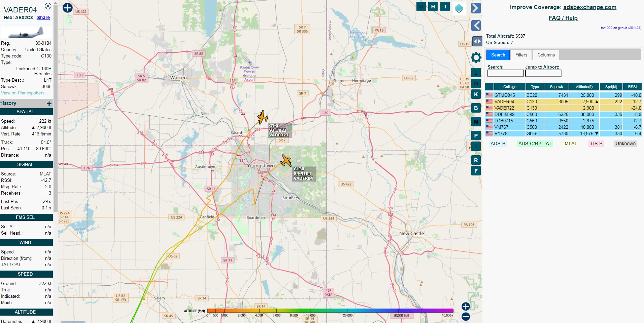Open the Share link for VADER04
Viewport: 644px width, 323px height.
[x=43, y=17]
